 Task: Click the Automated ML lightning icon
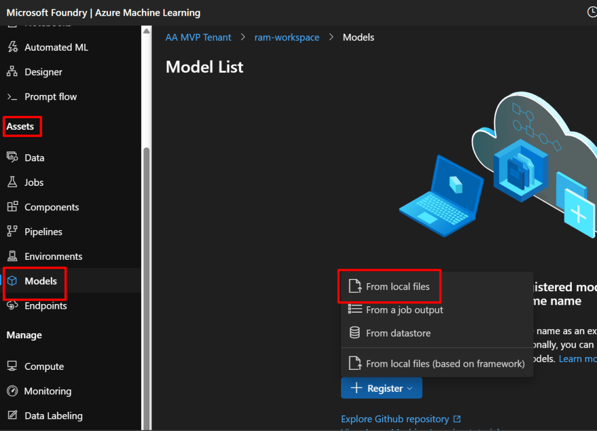point(12,47)
